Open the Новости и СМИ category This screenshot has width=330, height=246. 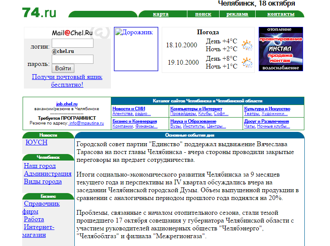[x=129, y=108]
